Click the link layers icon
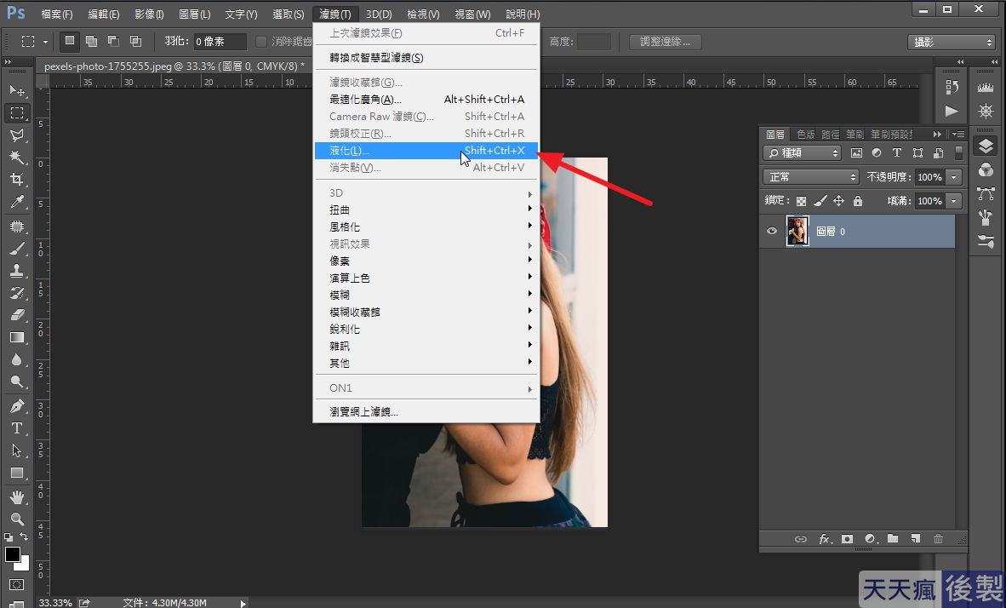Screen dimensions: 1006x608 click(x=801, y=539)
